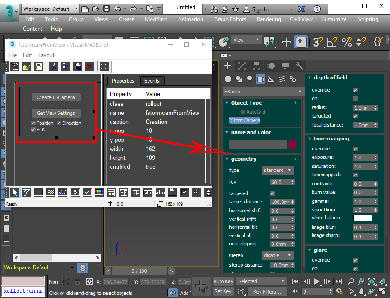Select Systems category gears icon

point(293,79)
